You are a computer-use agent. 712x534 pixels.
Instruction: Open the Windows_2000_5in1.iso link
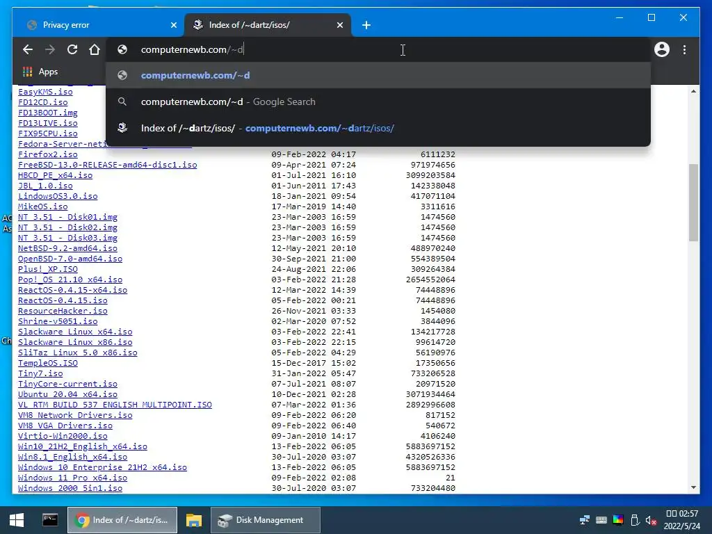70,489
